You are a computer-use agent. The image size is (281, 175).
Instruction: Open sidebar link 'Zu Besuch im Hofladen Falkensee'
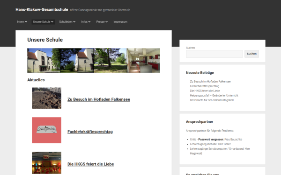coord(210,81)
